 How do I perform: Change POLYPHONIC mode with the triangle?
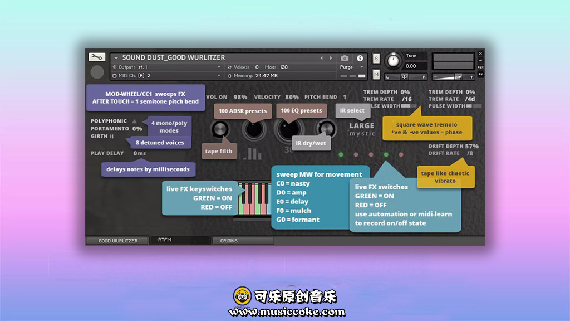coord(135,121)
